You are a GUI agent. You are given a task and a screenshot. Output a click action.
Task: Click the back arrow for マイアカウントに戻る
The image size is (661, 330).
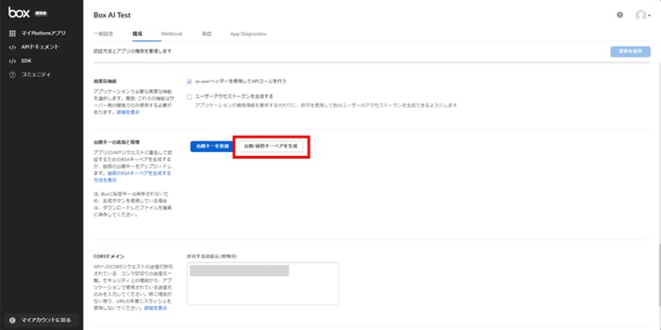13,320
